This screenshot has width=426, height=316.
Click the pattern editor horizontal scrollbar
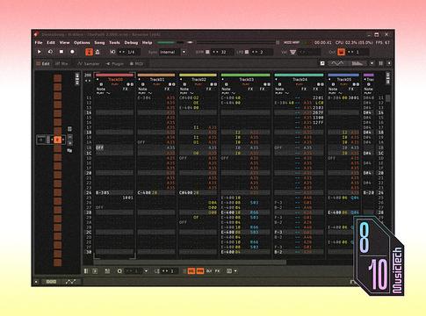click(190, 262)
